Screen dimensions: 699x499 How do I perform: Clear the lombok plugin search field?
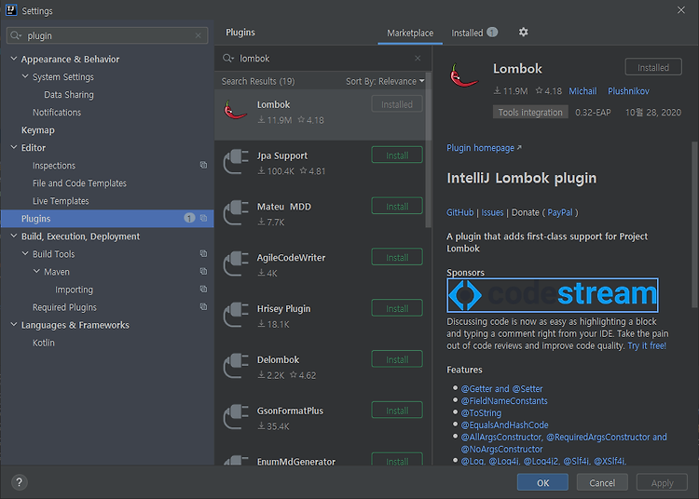tap(418, 59)
